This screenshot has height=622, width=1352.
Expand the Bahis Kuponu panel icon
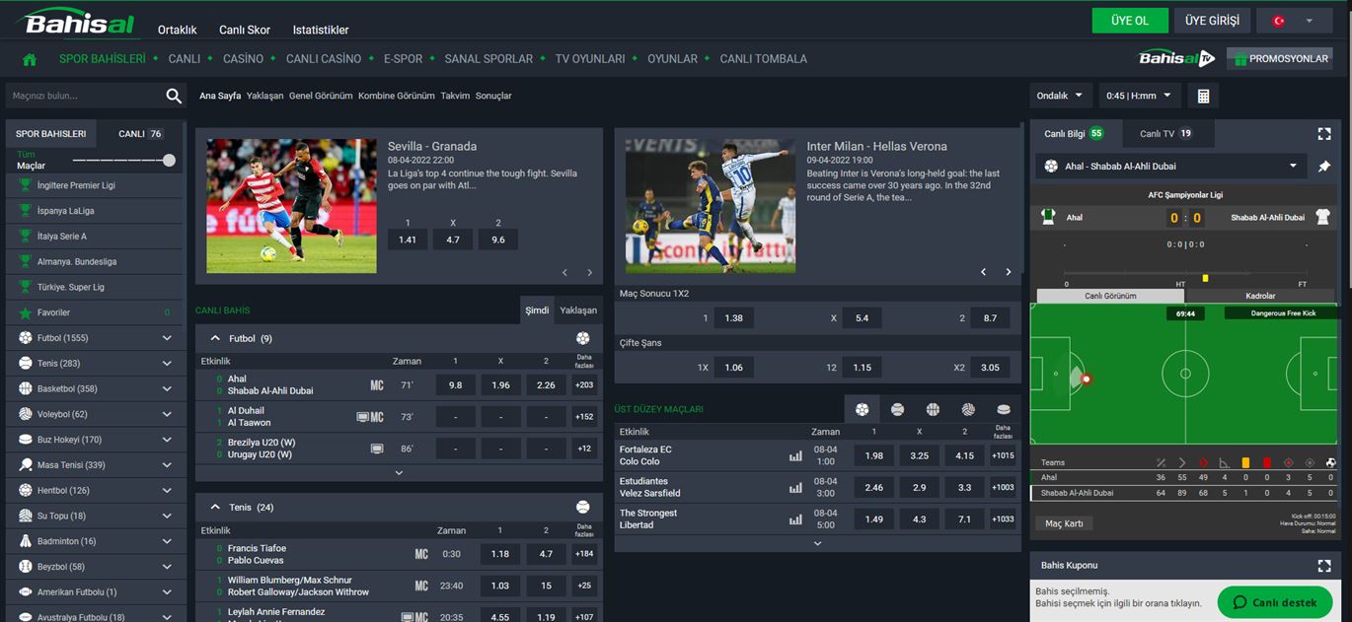click(1324, 566)
